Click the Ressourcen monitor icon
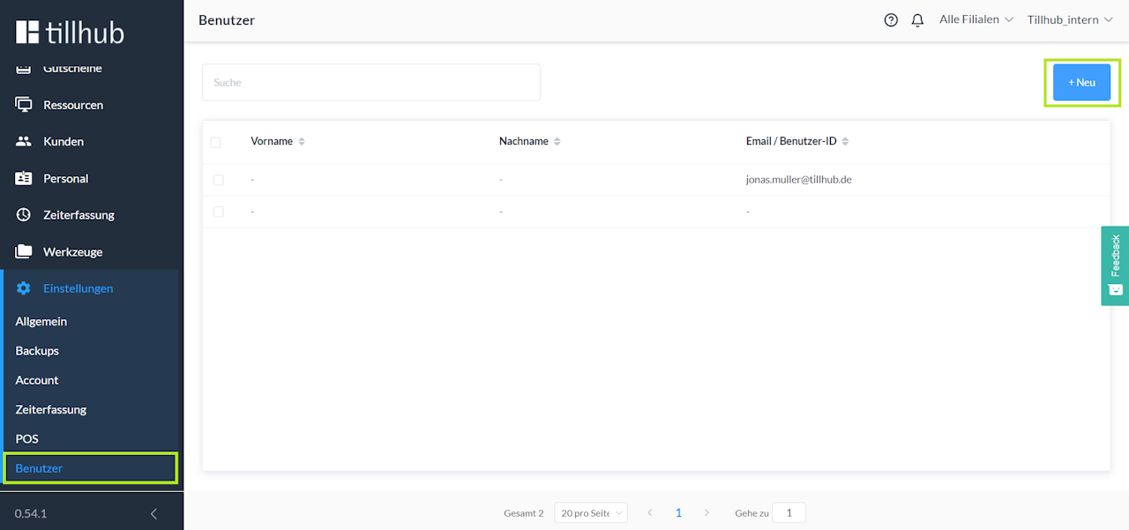This screenshot has width=1129, height=530. point(24,104)
